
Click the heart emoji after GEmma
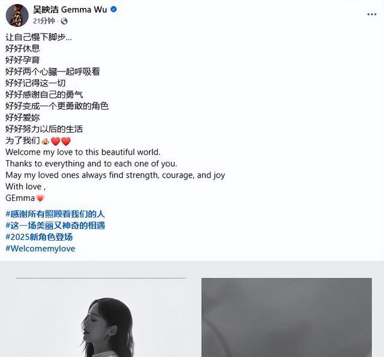point(40,198)
